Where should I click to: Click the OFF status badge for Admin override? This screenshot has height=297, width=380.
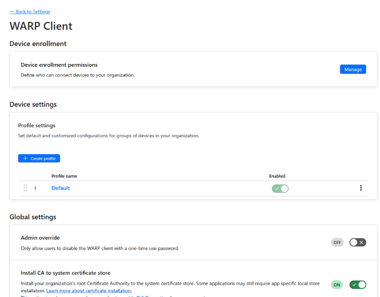(x=337, y=242)
